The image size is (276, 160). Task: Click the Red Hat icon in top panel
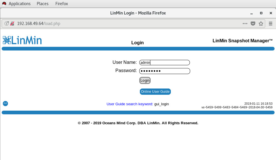[x=4, y=4]
